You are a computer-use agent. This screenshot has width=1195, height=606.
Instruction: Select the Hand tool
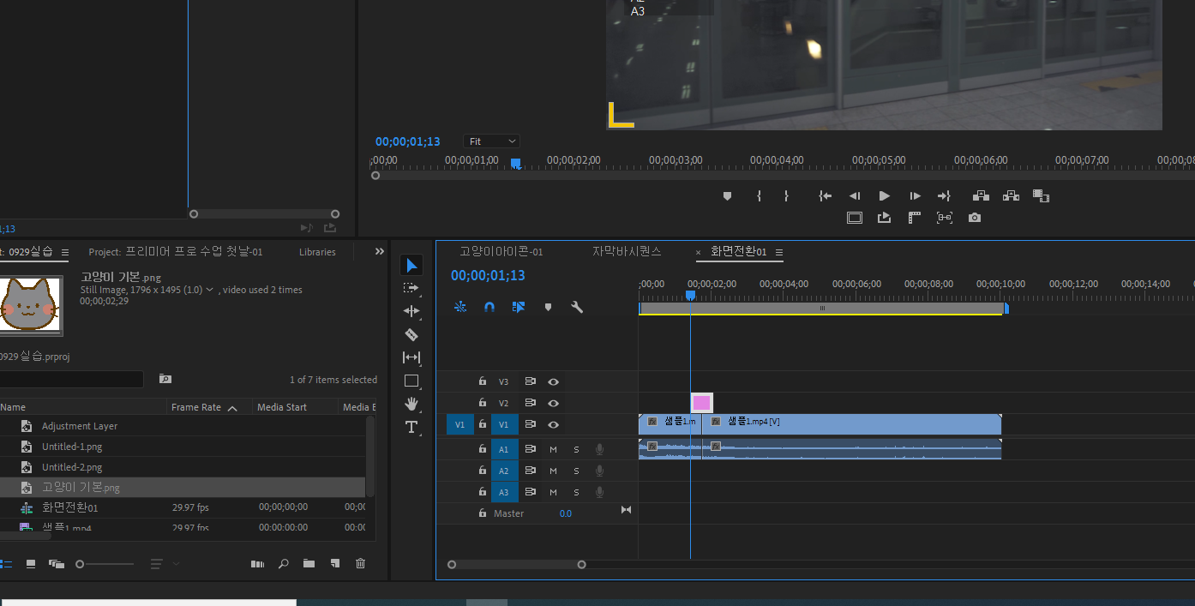click(x=411, y=404)
